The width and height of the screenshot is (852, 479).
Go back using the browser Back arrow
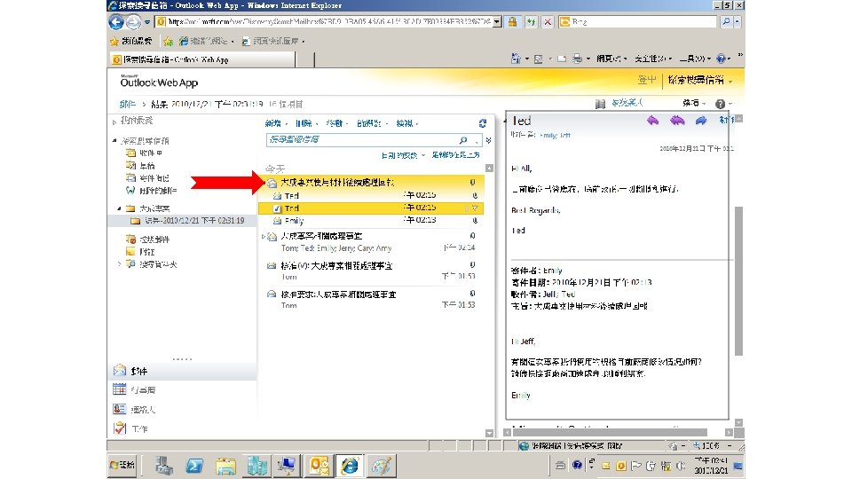(115, 21)
